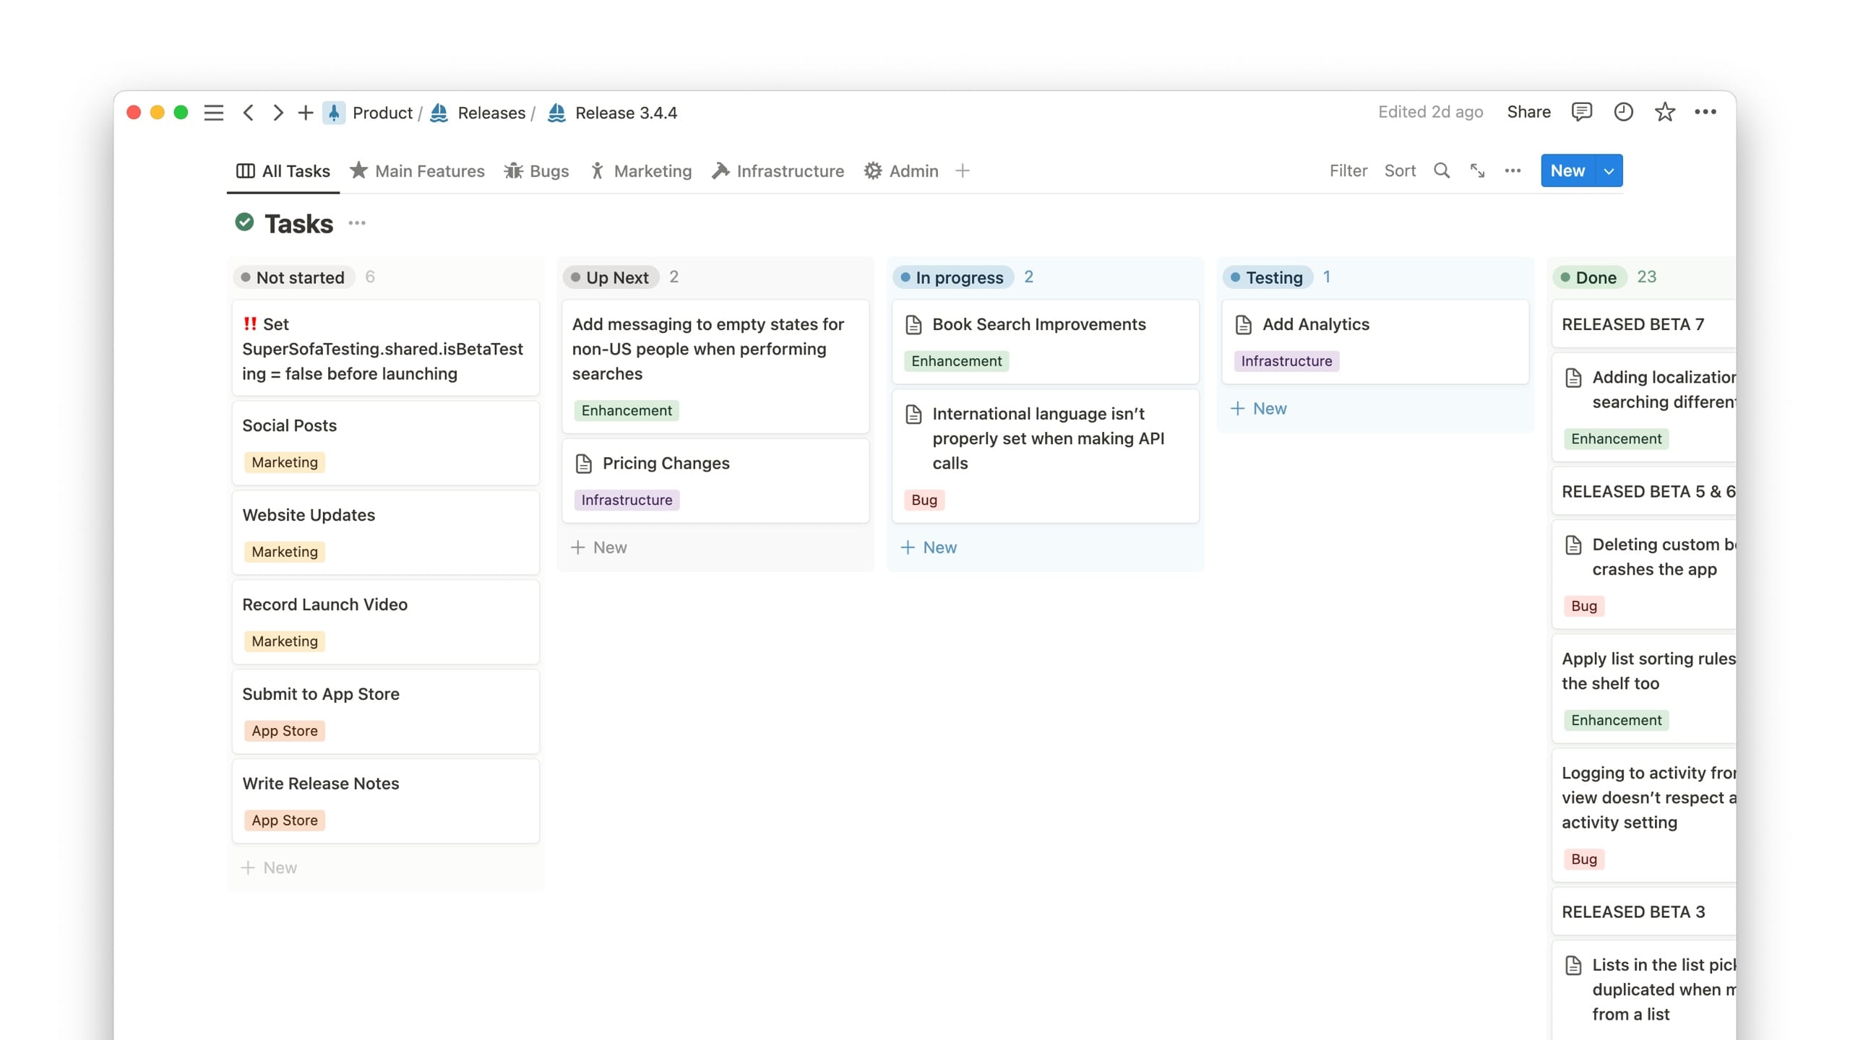Toggle sidebar with hamburger menu icon
Viewport: 1850px width, 1040px height.
[213, 113]
